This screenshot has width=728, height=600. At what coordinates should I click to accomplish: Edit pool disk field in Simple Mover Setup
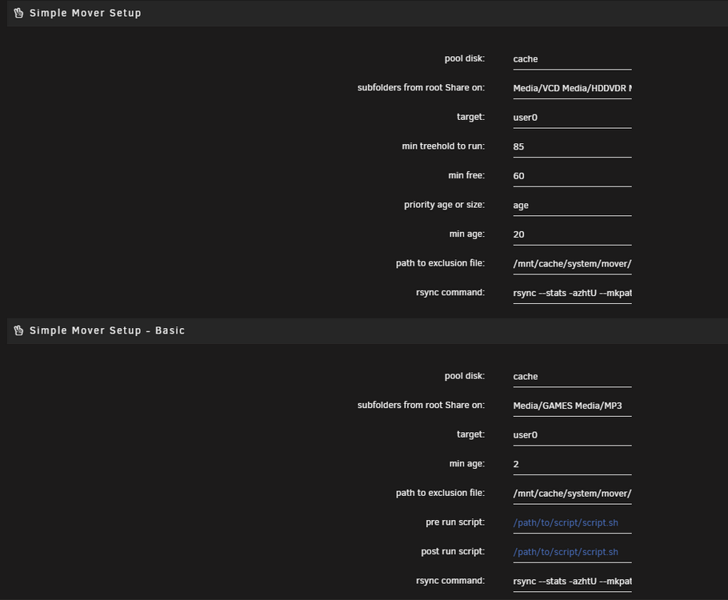point(572,59)
